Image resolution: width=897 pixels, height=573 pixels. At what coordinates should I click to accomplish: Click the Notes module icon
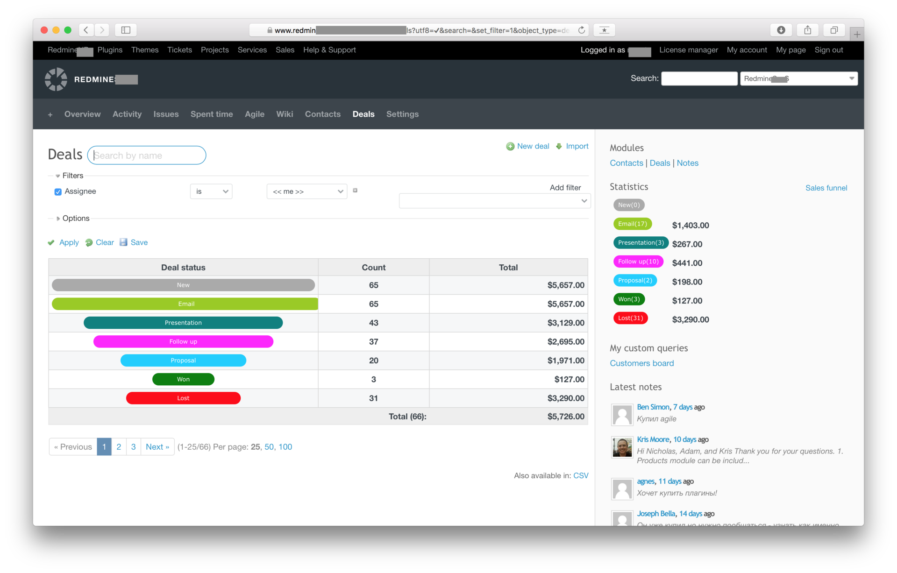[687, 163]
